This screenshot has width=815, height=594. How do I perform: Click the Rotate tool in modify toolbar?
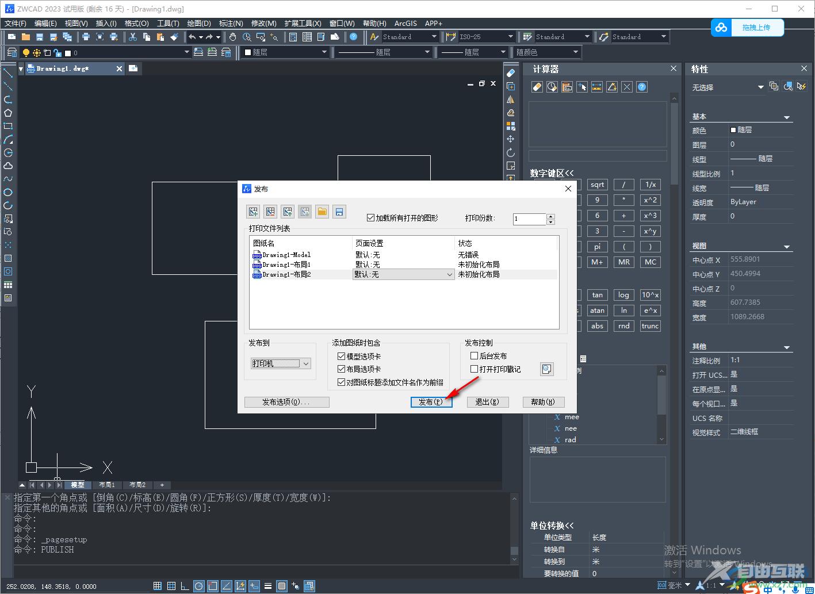(510, 152)
